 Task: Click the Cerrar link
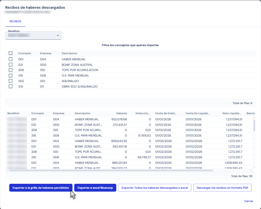[249, 201]
